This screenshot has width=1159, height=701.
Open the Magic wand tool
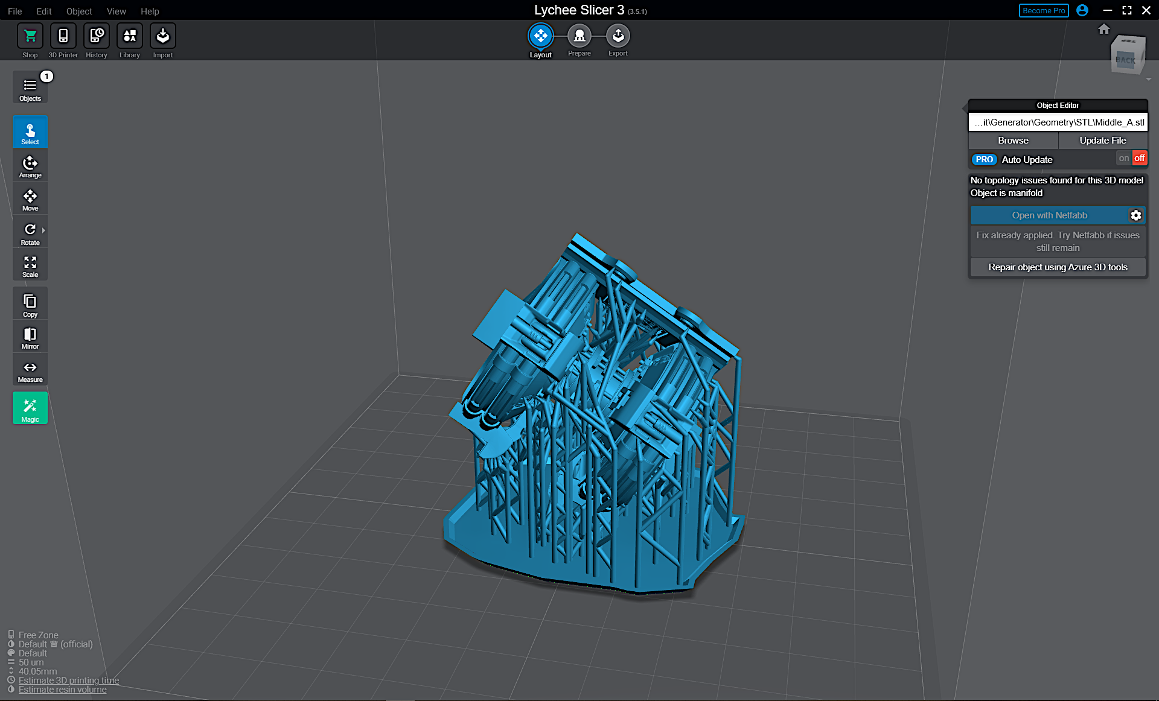(30, 408)
